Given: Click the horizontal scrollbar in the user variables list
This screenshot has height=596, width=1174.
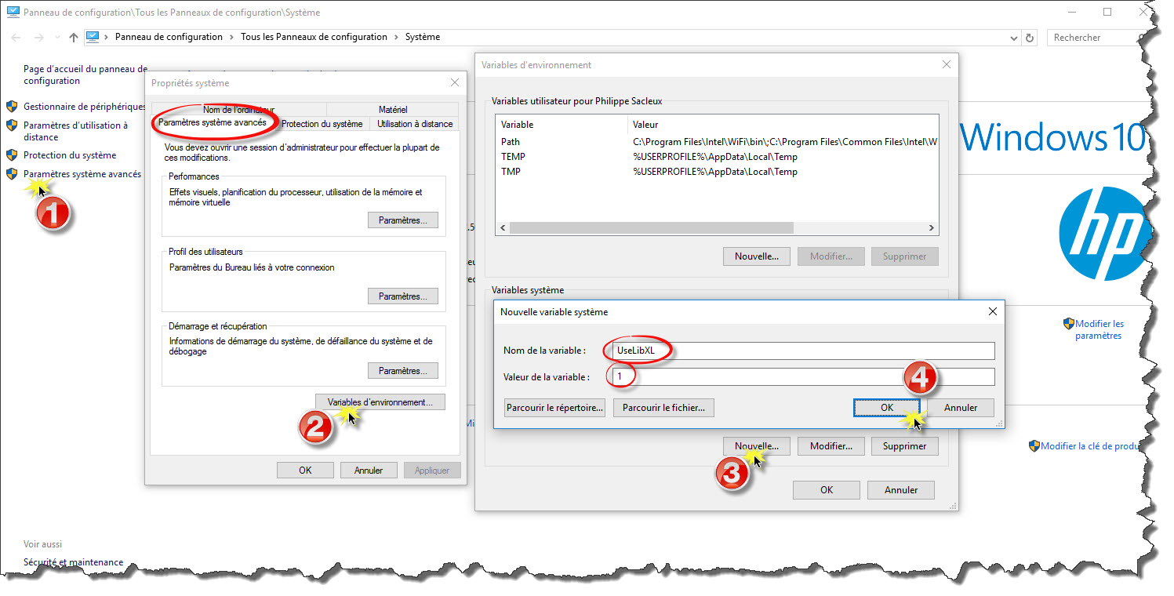Looking at the screenshot, I should coord(652,228).
